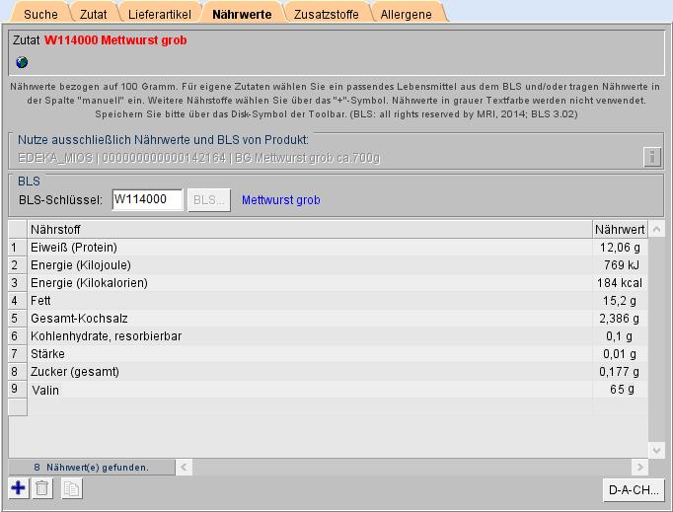Image resolution: width=673 pixels, height=512 pixels.
Task: Click the vertical scrollbar up arrow
Action: click(656, 229)
